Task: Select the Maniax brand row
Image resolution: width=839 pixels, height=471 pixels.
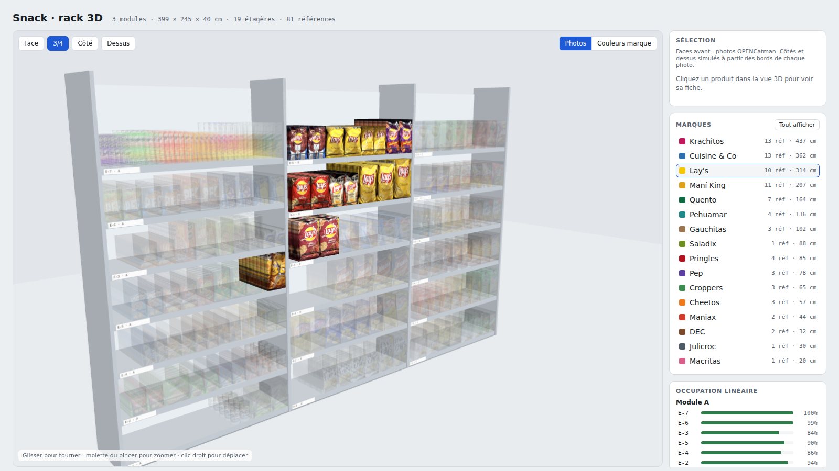Action: 748,317
